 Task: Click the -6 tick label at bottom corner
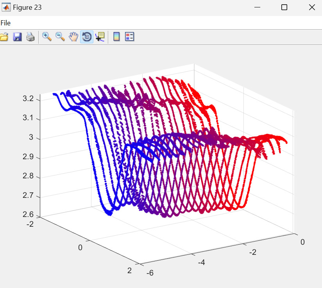pyautogui.click(x=149, y=273)
